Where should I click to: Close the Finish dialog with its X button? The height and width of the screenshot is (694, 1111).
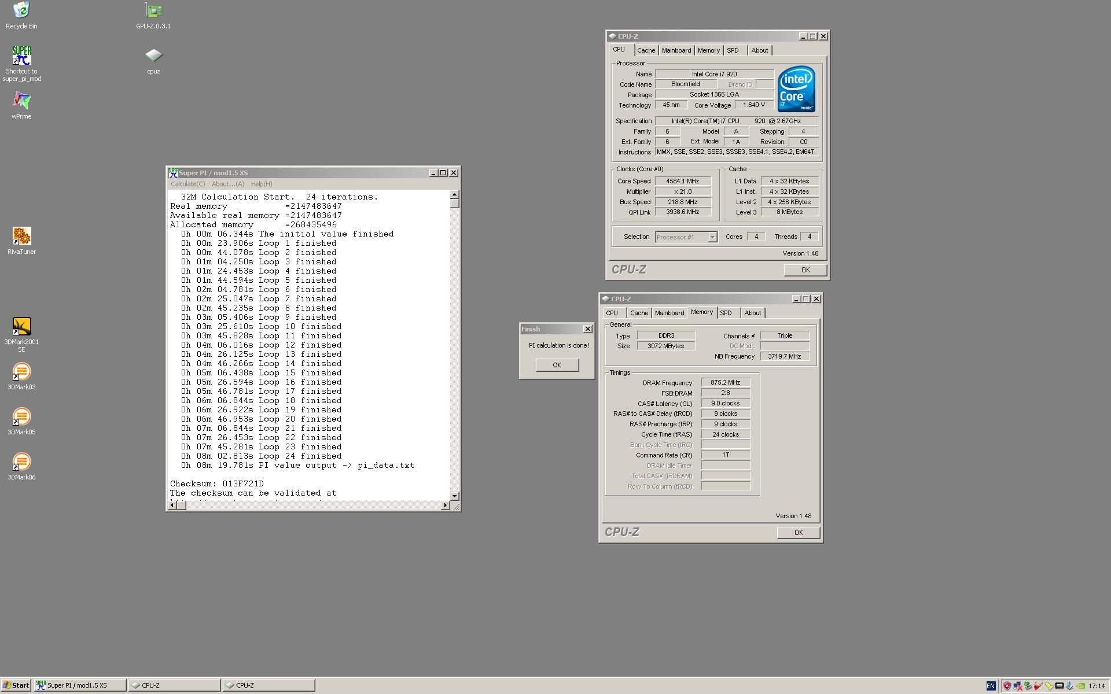click(x=588, y=329)
